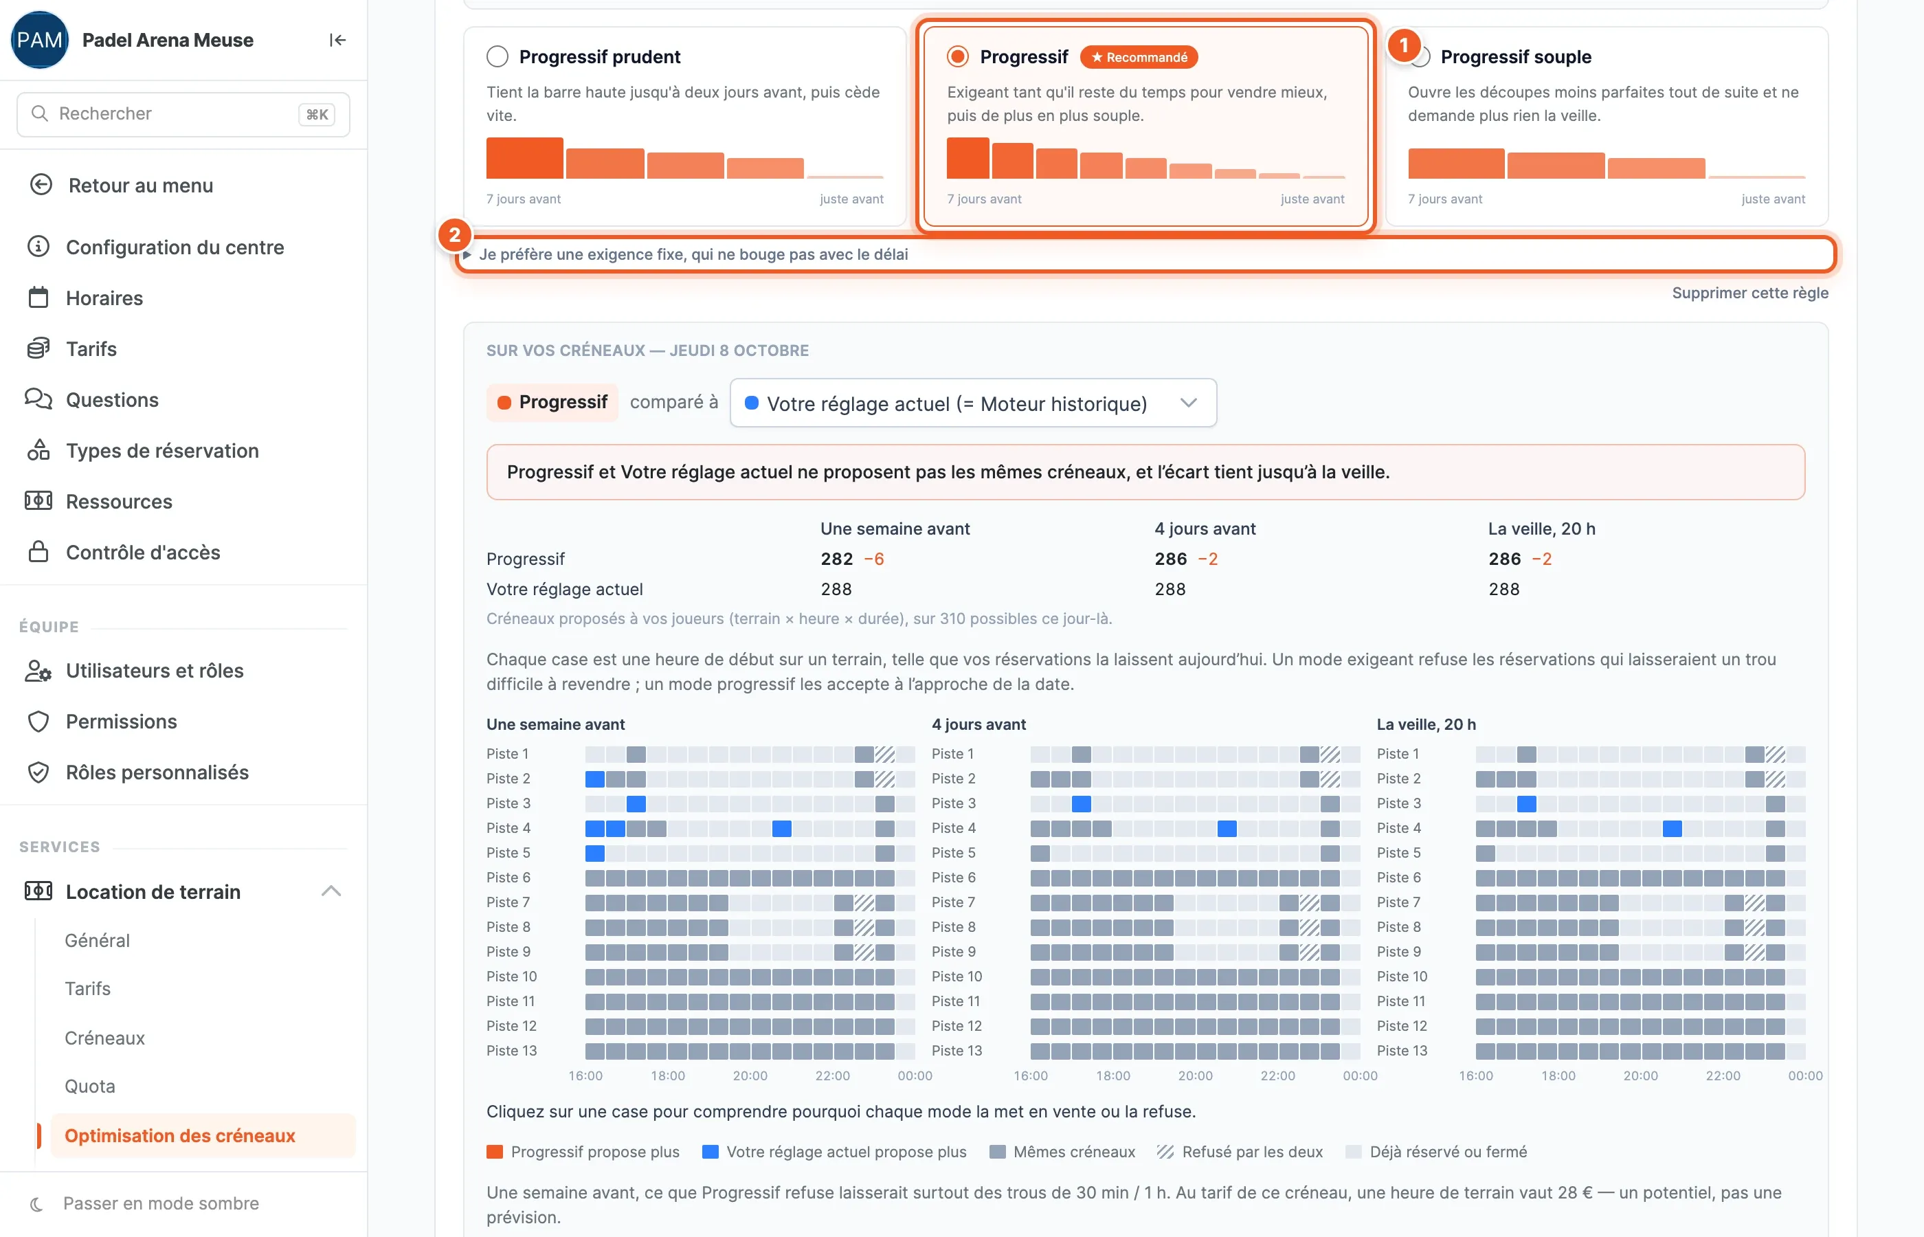Click the '282' Progressif count for Une semaine avant
This screenshot has width=1924, height=1237.
pos(837,559)
